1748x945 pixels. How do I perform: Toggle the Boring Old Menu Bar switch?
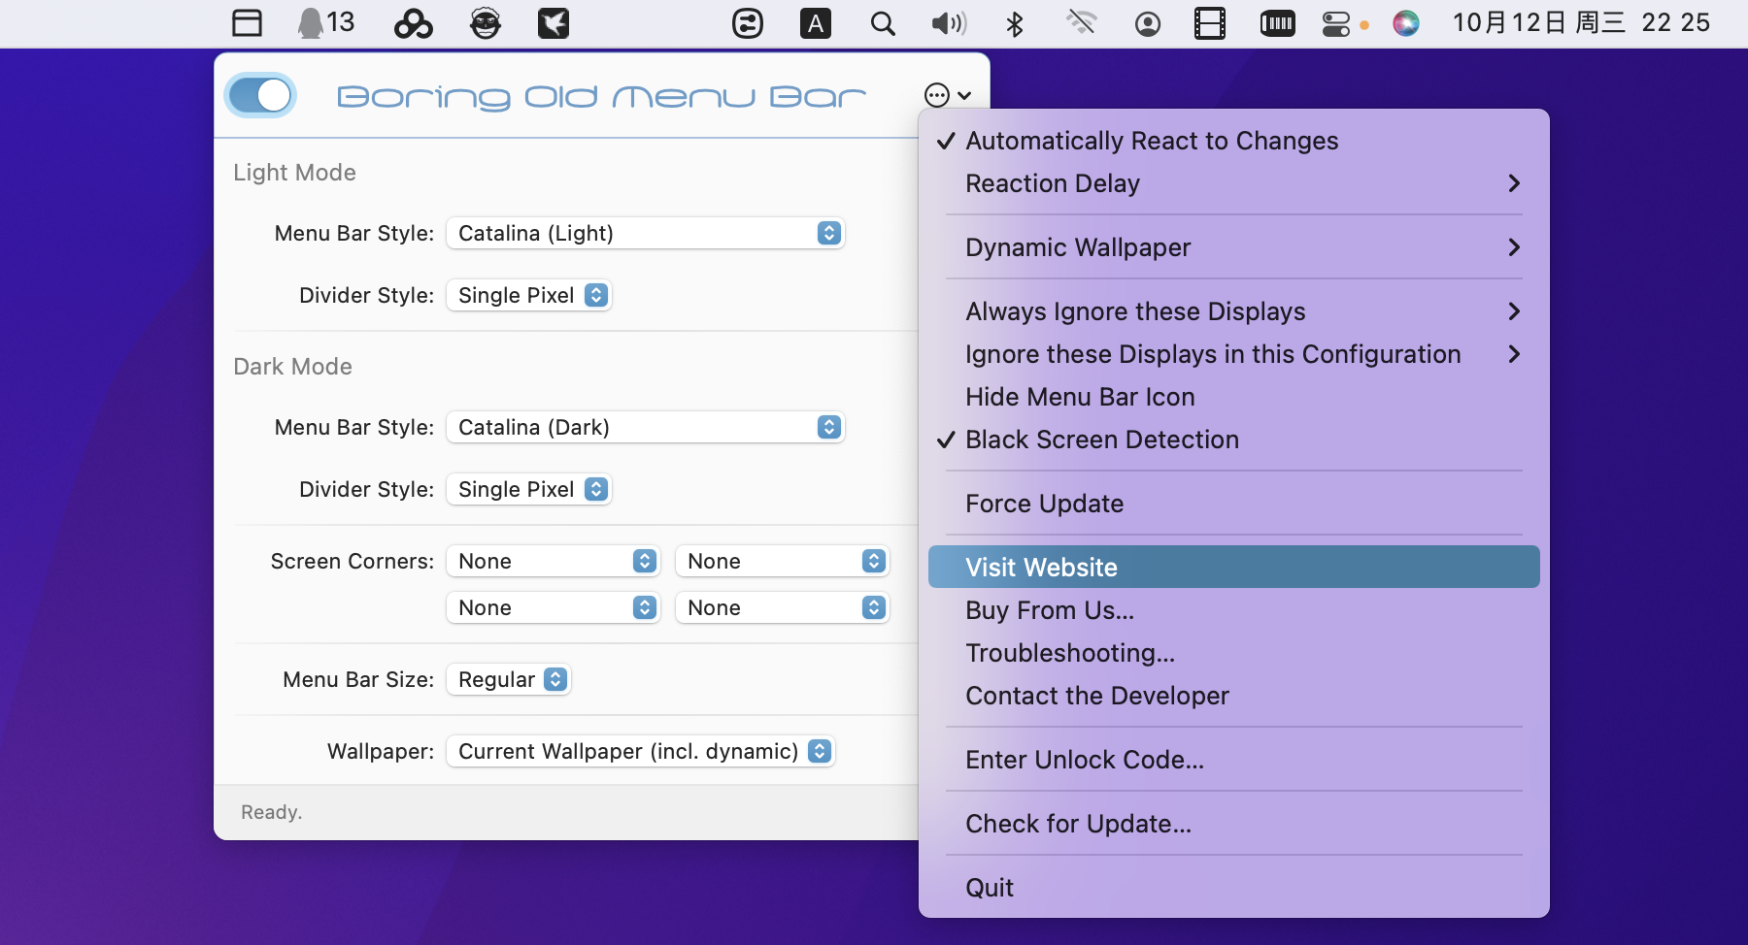(x=260, y=95)
